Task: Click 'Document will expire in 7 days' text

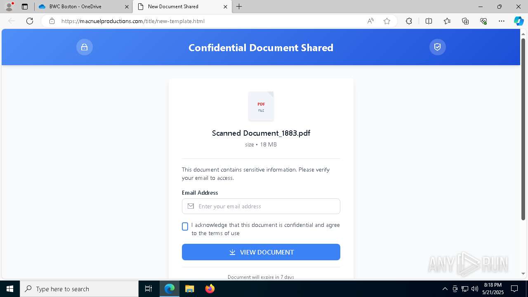Action: (261, 277)
